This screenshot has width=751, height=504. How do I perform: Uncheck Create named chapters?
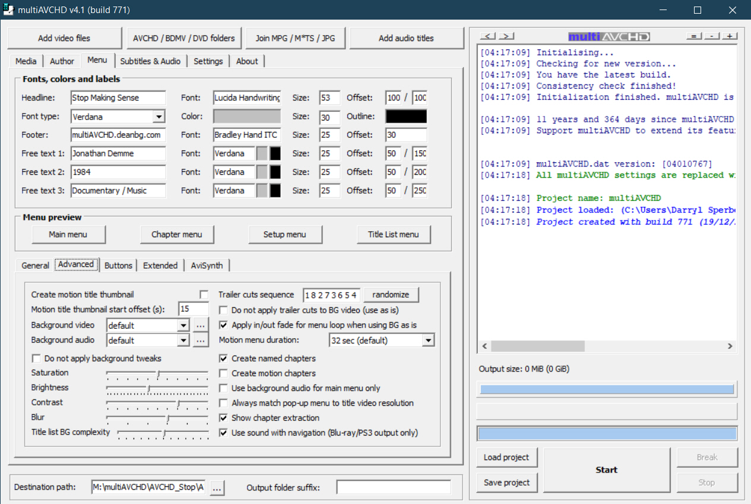223,358
